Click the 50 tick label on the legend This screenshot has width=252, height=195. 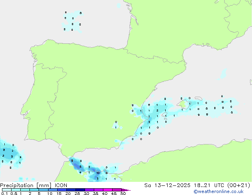click(123, 194)
